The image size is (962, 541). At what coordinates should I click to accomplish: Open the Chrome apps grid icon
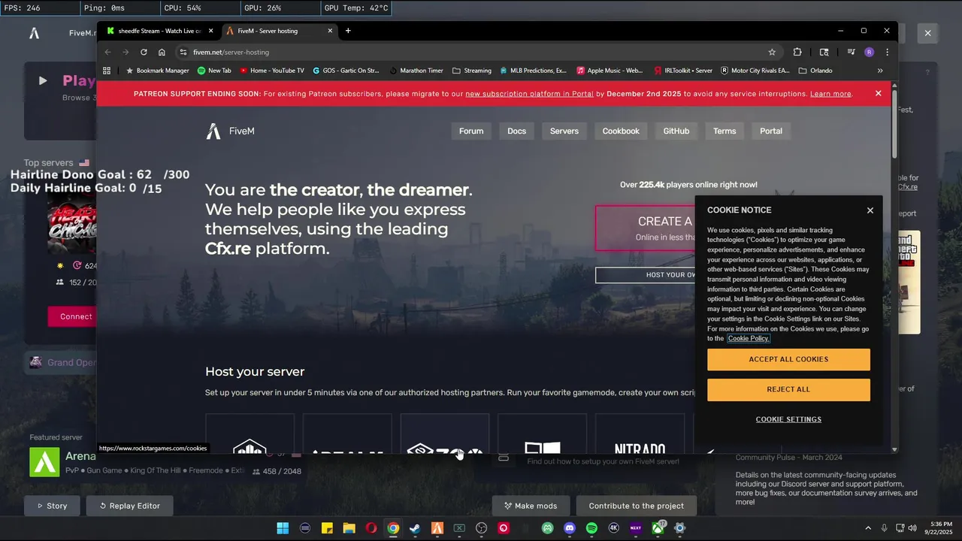point(107,71)
